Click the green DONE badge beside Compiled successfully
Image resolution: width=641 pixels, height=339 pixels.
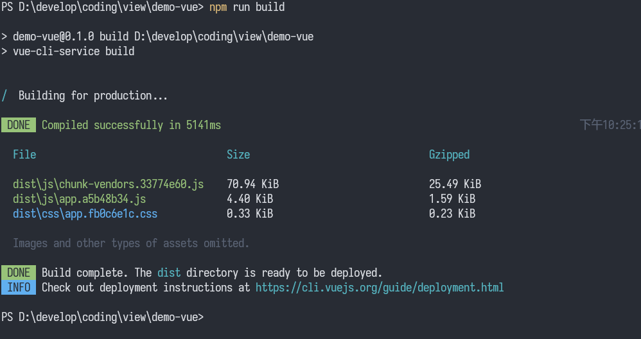tap(19, 125)
